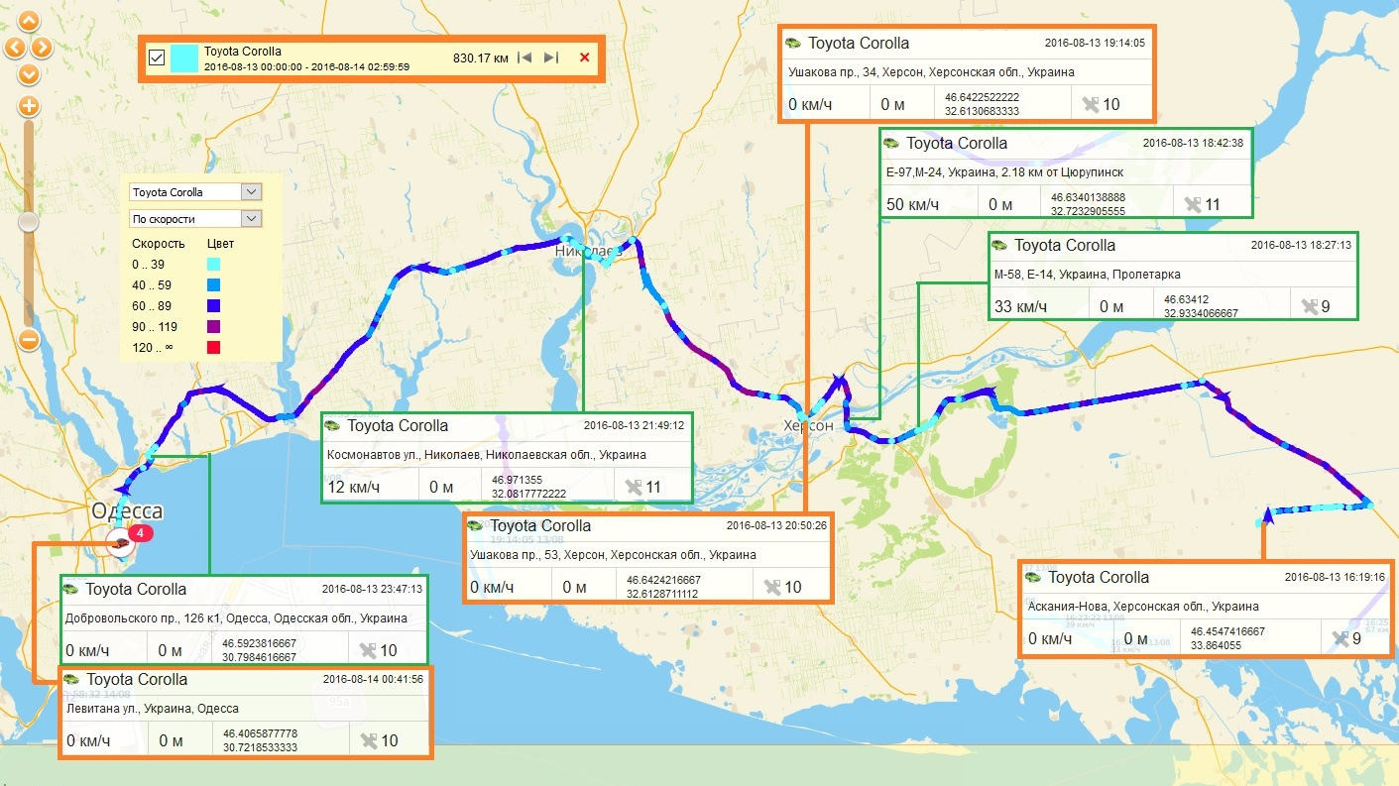This screenshot has width=1399, height=786.
Task: Click the vehicle marker icon in Odessa
Action: tap(120, 542)
